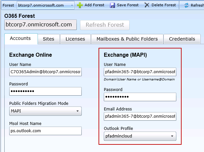Switch to the Sites tab
Viewport: 204px width, 152px height.
48,39
